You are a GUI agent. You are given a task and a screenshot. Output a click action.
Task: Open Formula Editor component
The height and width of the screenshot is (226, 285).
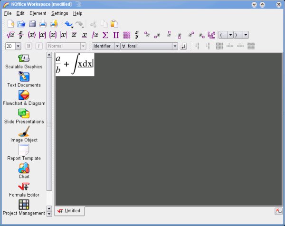24,189
